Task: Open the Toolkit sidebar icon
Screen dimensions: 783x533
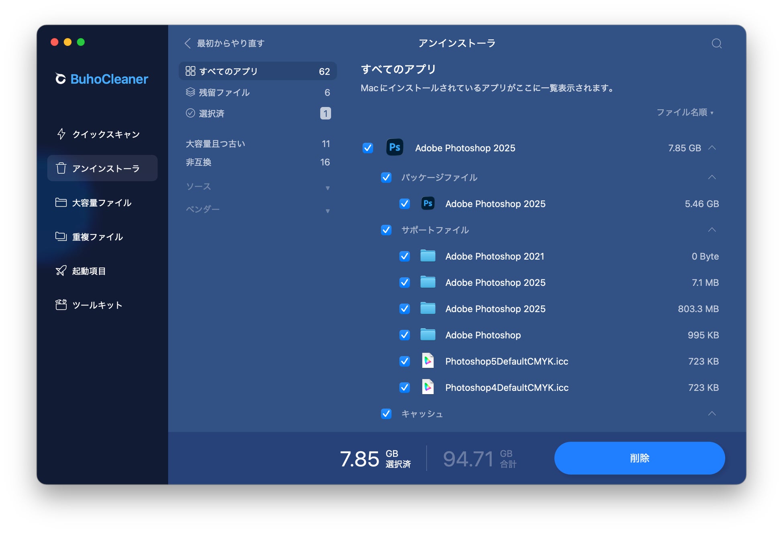Action: pyautogui.click(x=61, y=305)
